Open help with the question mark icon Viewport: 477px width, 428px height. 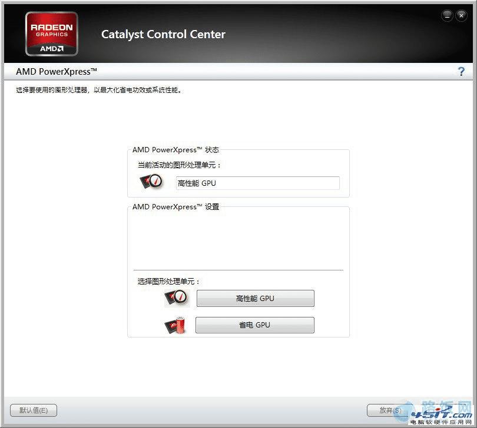coord(461,72)
